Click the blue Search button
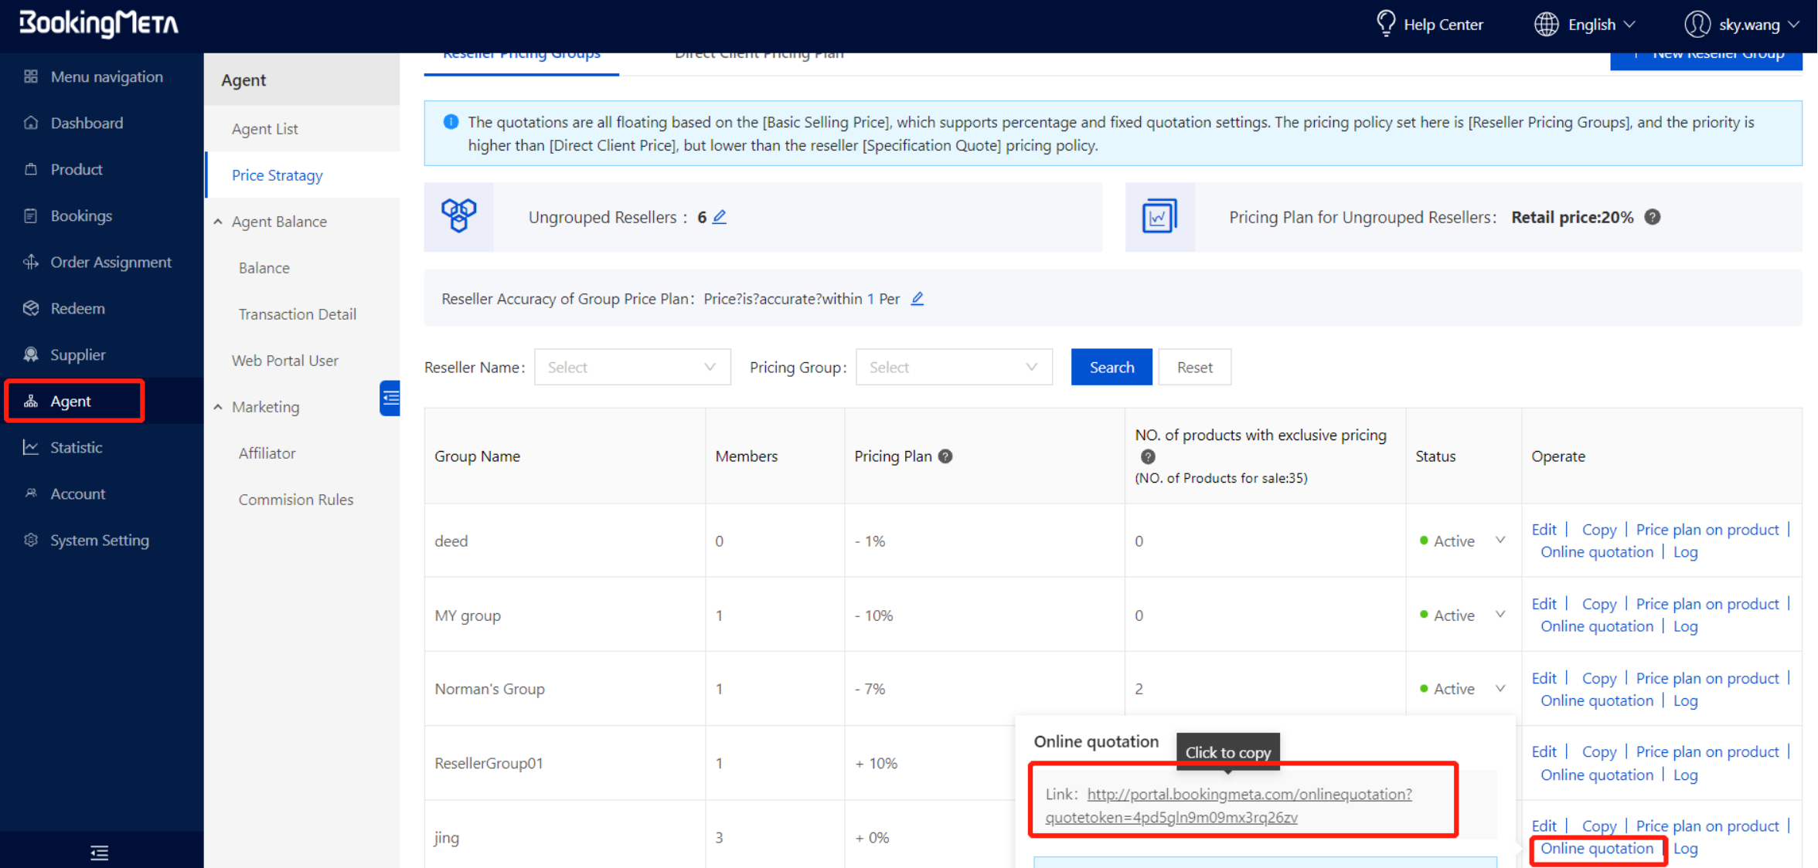This screenshot has height=868, width=1818. point(1111,368)
